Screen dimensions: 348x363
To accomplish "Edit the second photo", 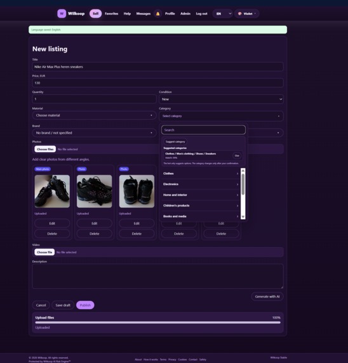I will pyautogui.click(x=95, y=224).
